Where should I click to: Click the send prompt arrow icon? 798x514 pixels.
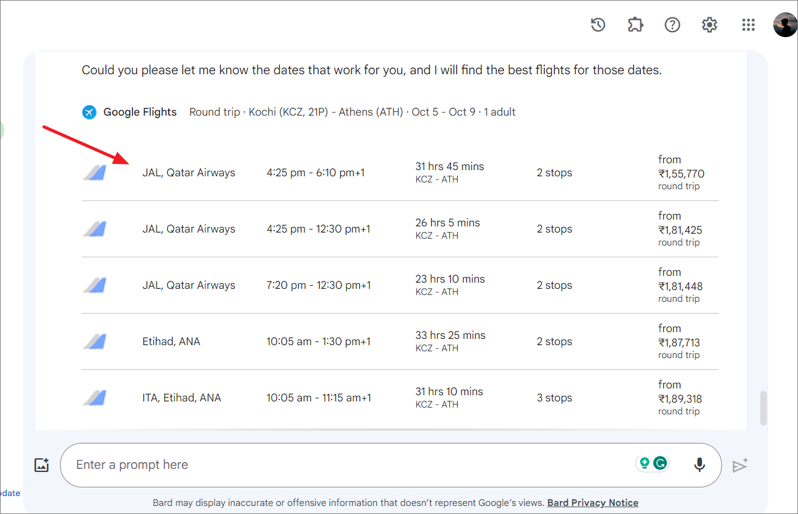tap(740, 465)
